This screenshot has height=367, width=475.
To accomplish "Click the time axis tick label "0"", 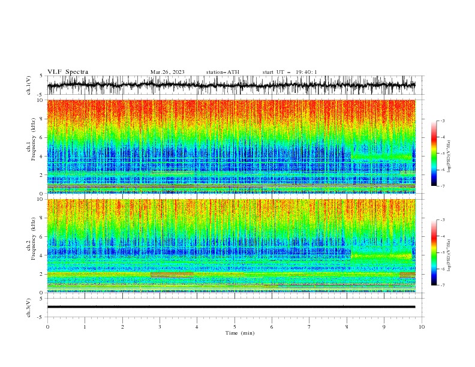I will click(x=47, y=327).
